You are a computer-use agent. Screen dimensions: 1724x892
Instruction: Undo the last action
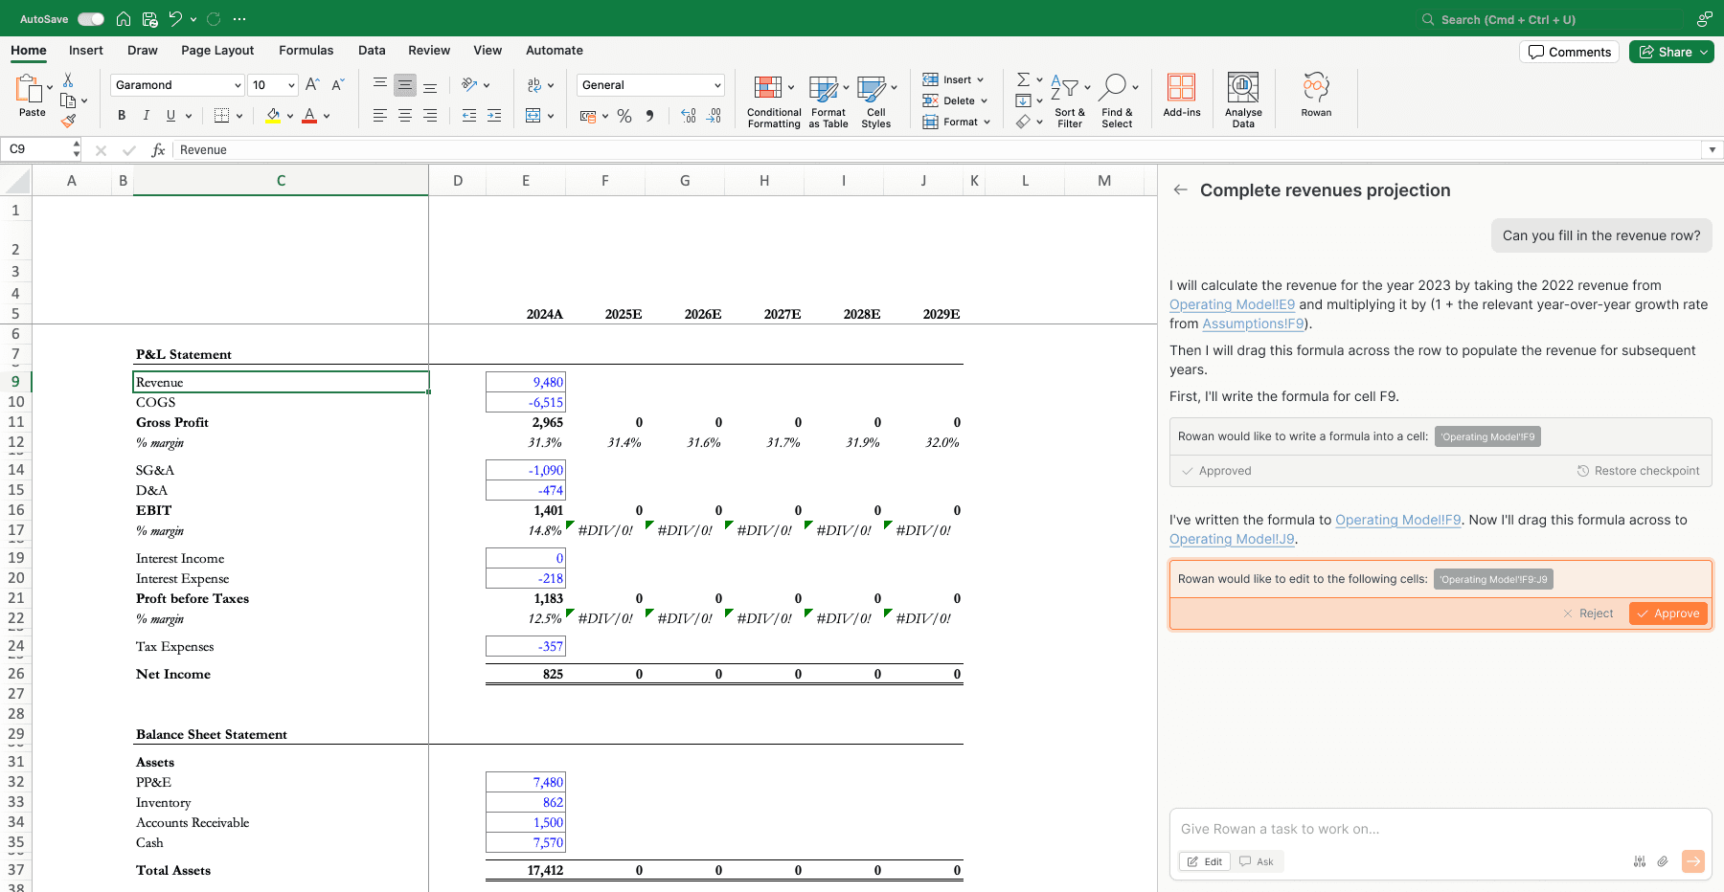175,19
